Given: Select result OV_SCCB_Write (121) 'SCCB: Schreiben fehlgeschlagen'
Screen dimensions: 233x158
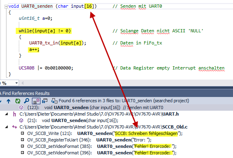Looking at the screenshot, I should point(105,133).
